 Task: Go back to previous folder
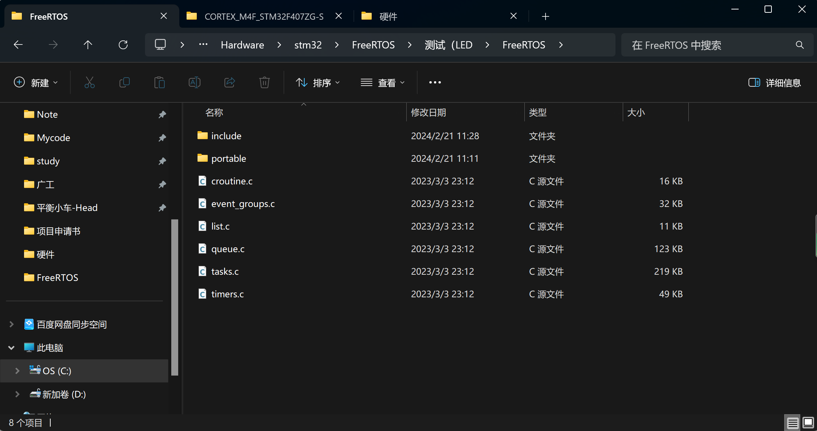point(18,45)
